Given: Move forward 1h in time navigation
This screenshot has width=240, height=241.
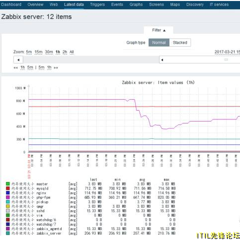Looking at the screenshot, I should click(49, 67).
